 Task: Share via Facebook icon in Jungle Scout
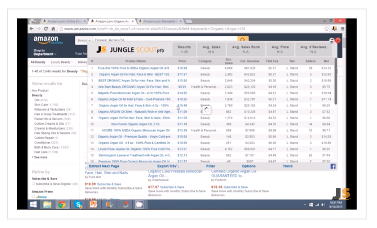click(x=333, y=166)
